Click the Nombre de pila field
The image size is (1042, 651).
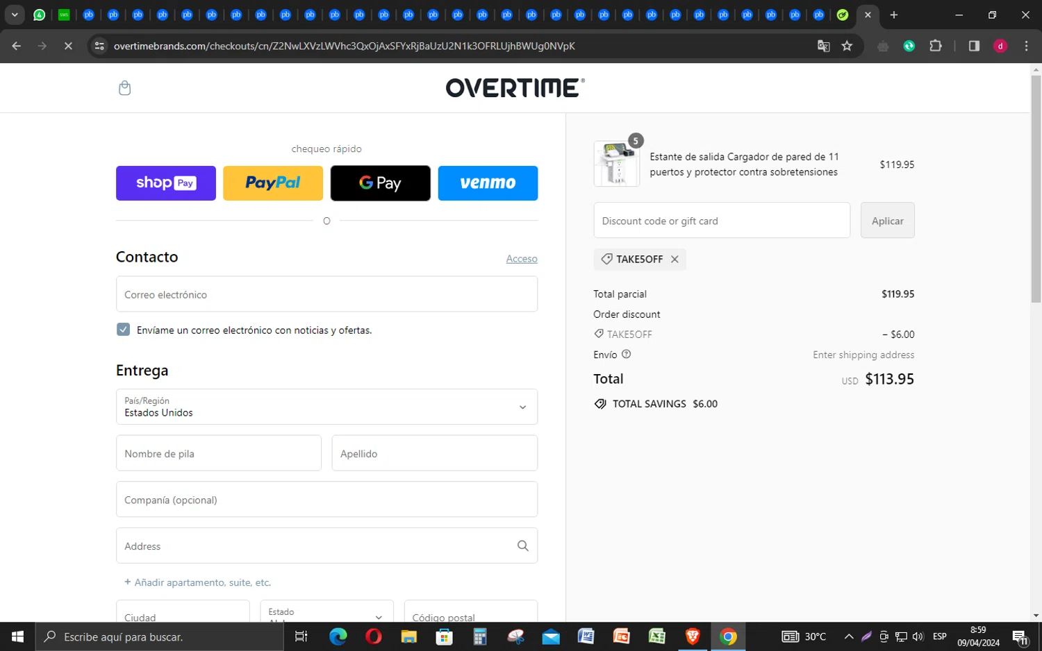coord(219,453)
